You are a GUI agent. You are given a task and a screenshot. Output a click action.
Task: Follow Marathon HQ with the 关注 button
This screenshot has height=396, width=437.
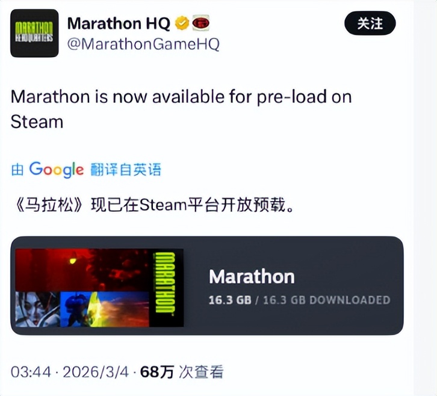click(370, 23)
